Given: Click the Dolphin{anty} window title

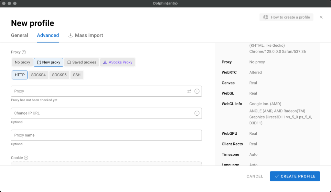Looking at the screenshot, I should pos(165,3).
